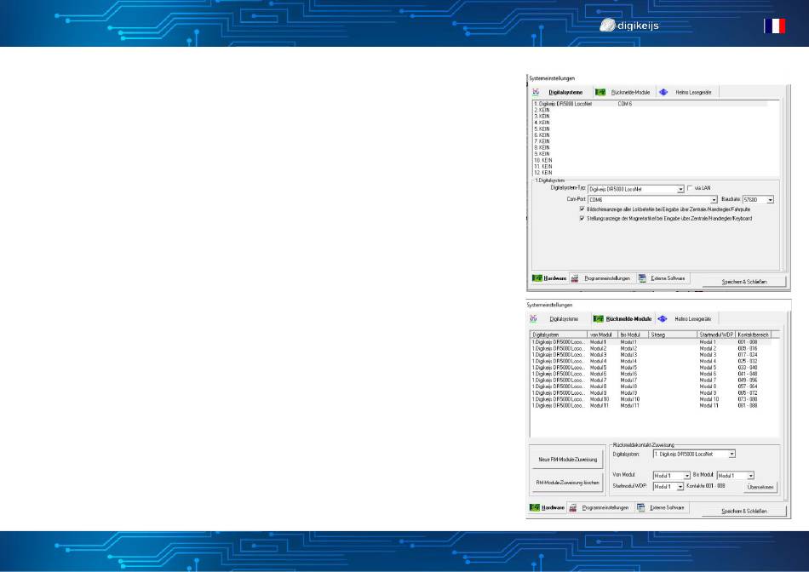Open Externe Software tab in the dialog with the KEIN list

pos(663,278)
